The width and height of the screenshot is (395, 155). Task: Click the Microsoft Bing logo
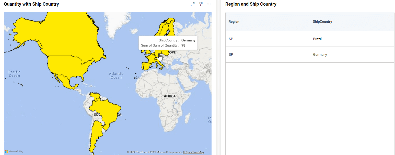[x=14, y=151]
